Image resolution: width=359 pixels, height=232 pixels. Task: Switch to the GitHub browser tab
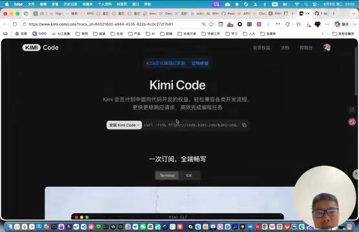[321, 14]
